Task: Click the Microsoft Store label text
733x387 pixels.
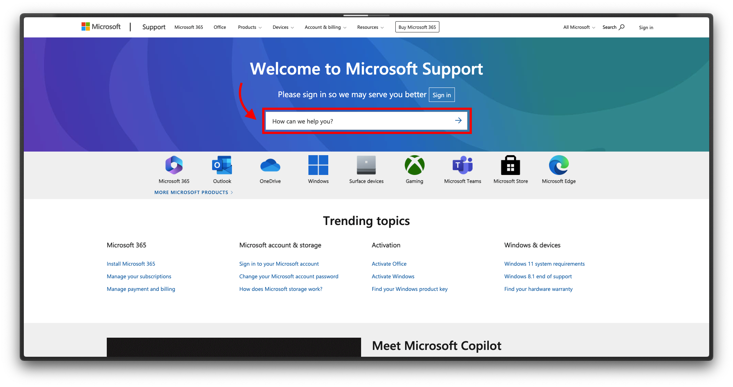Action: 511,181
